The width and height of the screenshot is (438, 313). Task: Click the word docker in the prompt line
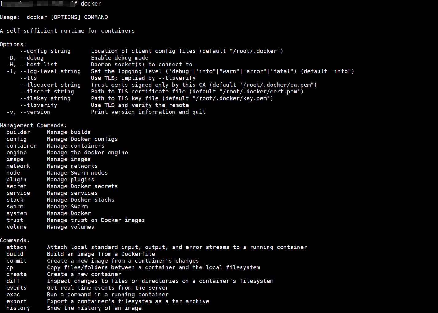pos(91,4)
